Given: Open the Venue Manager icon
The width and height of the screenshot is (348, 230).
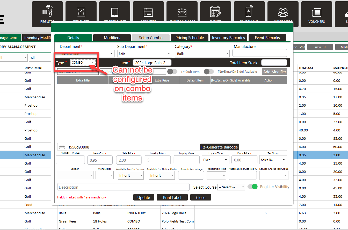Looking at the screenshot, I should (182, 12).
